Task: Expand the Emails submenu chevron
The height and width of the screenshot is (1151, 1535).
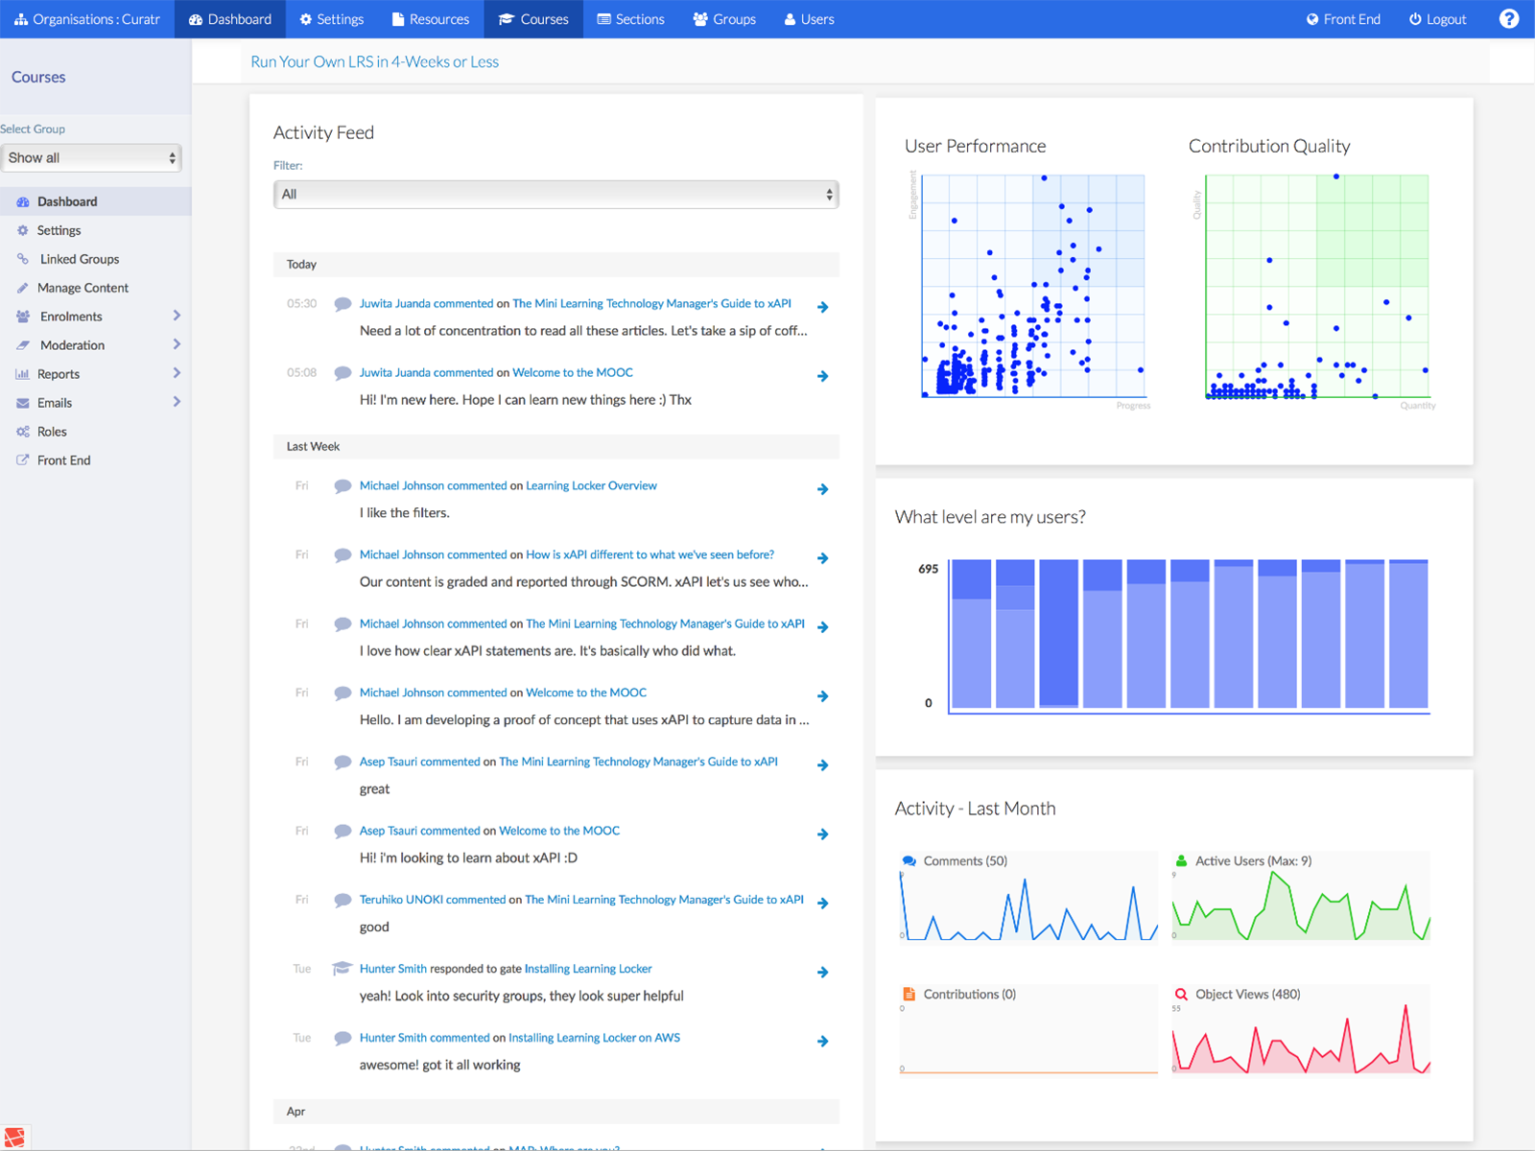Action: click(x=177, y=402)
